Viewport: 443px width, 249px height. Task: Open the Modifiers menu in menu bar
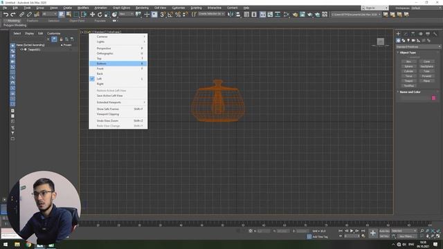83,8
